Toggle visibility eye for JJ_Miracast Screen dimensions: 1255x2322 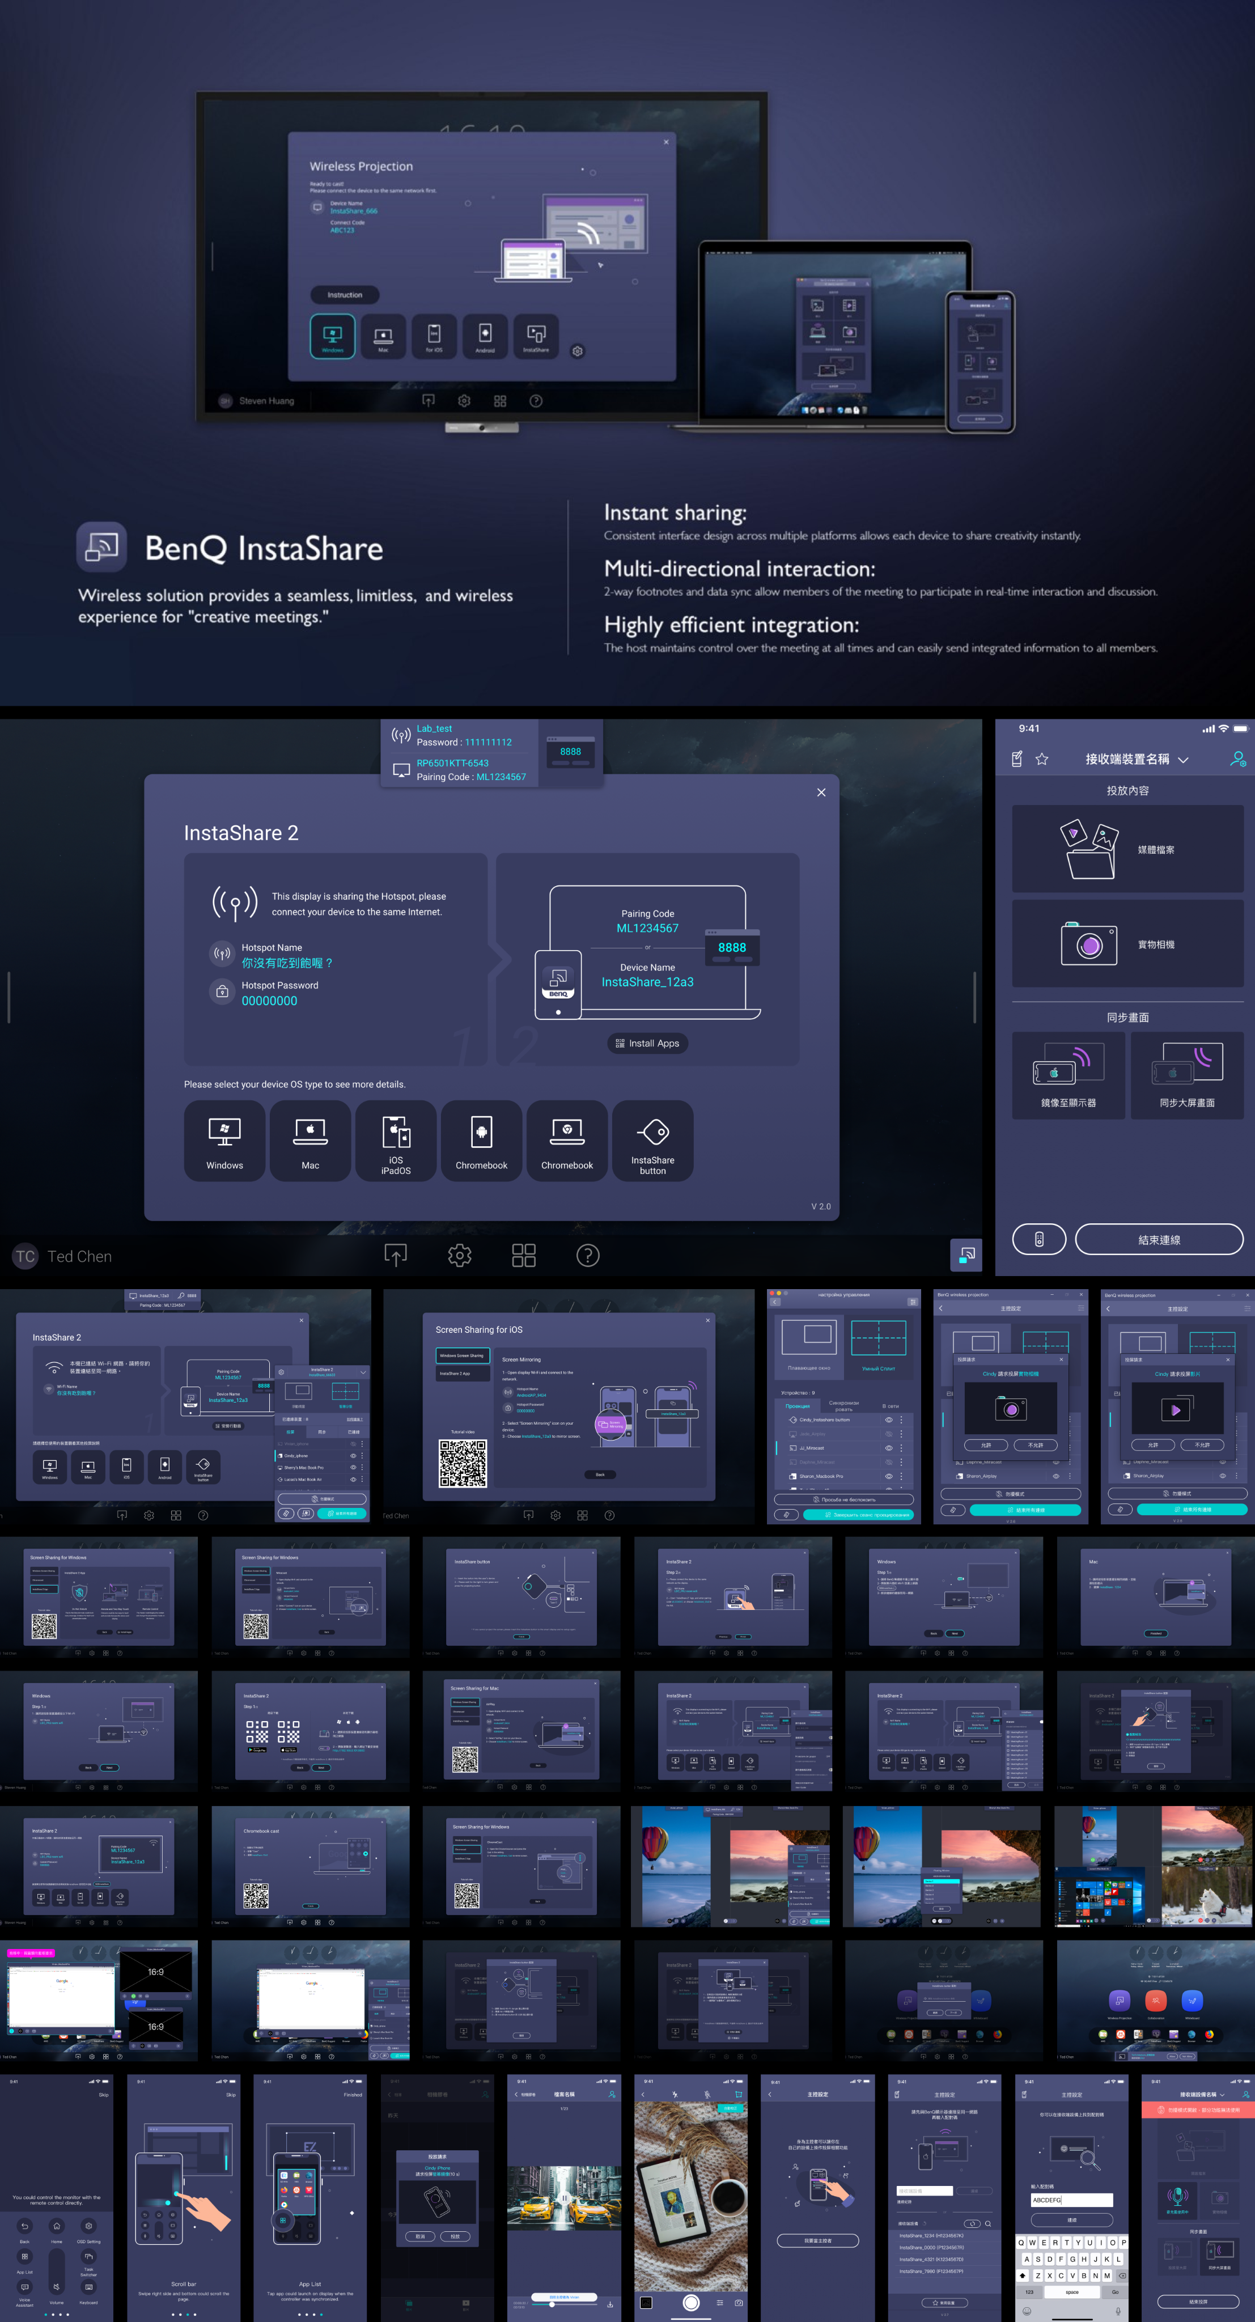point(888,1448)
